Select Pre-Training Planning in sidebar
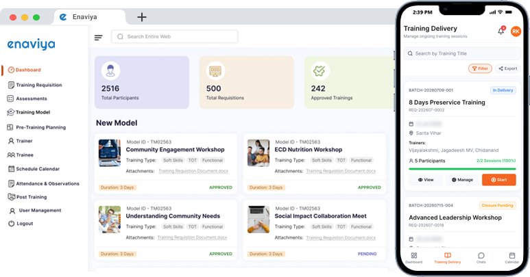530x277 pixels. coord(36,127)
